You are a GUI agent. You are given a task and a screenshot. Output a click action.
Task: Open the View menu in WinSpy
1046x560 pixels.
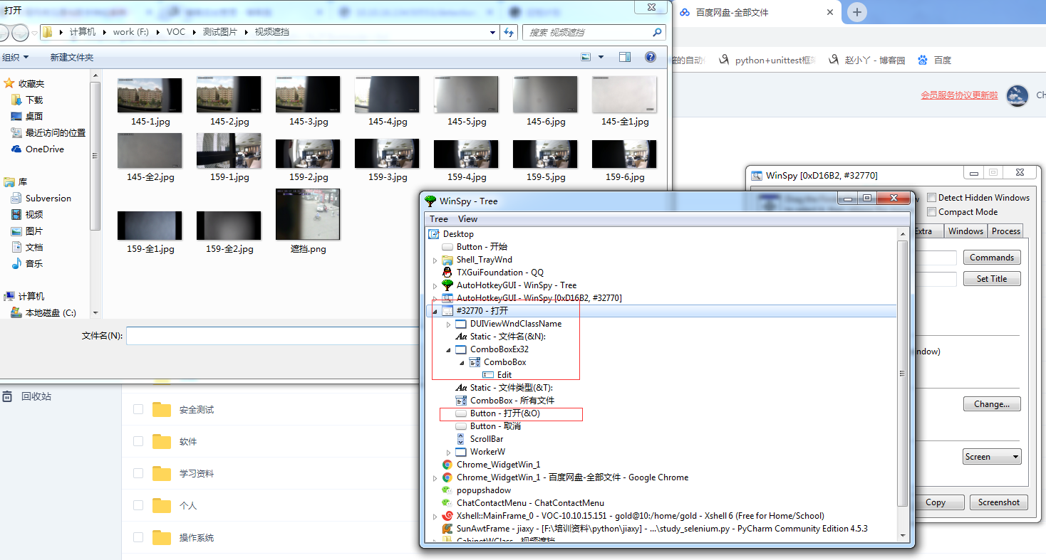(x=467, y=219)
